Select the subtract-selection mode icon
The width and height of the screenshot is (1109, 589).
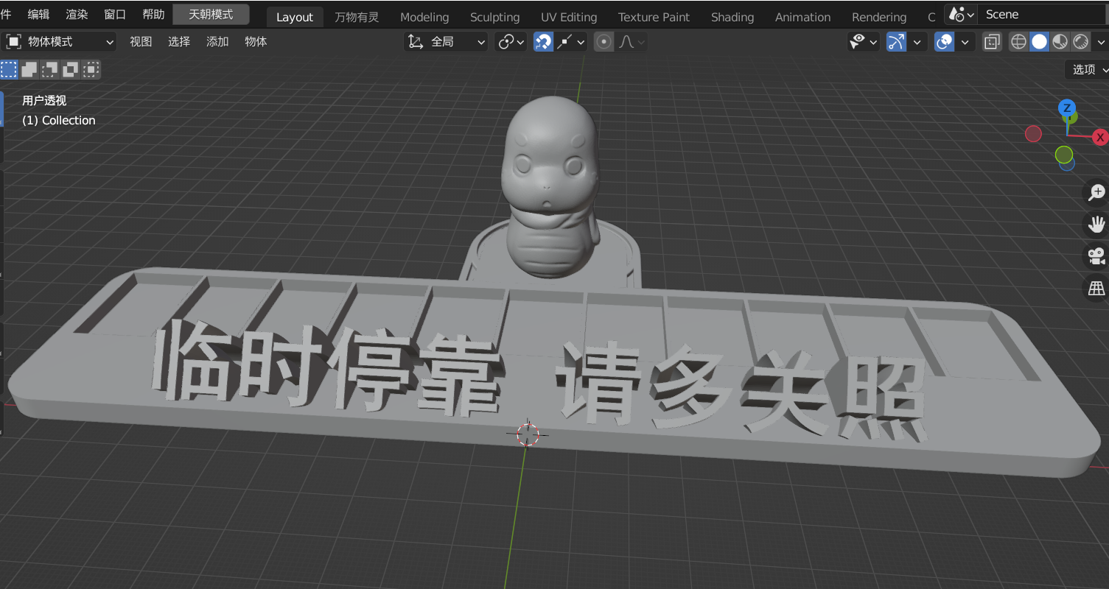click(x=49, y=70)
